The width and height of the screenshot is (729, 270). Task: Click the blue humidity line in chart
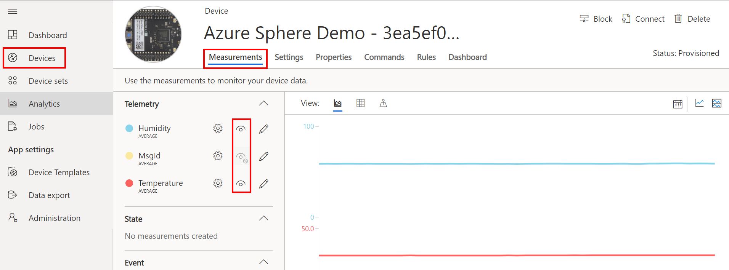pos(517,164)
